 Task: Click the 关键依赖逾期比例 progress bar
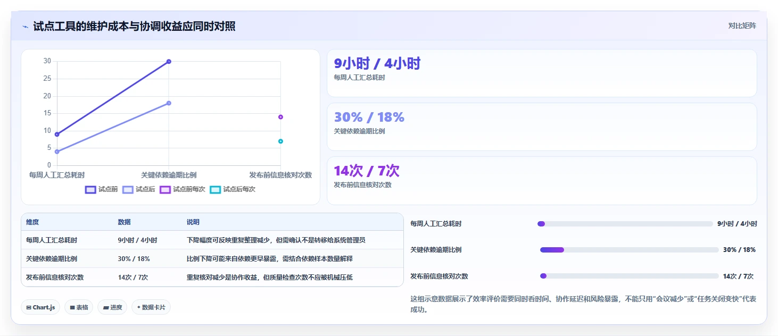(629, 250)
